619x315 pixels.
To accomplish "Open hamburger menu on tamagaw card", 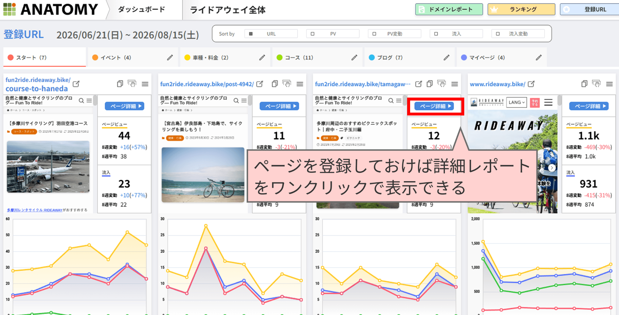I will coord(455,84).
